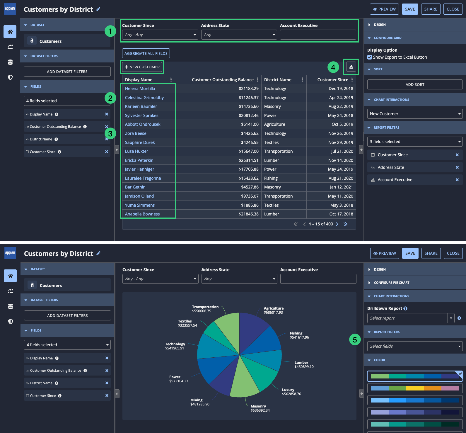
Task: Open the top sidebar database icon
Action: pyautogui.click(x=10, y=62)
